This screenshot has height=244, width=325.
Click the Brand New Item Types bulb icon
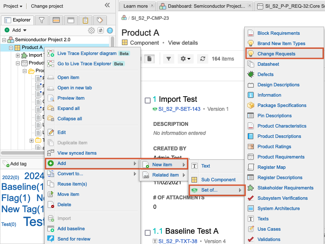pyautogui.click(x=251, y=43)
